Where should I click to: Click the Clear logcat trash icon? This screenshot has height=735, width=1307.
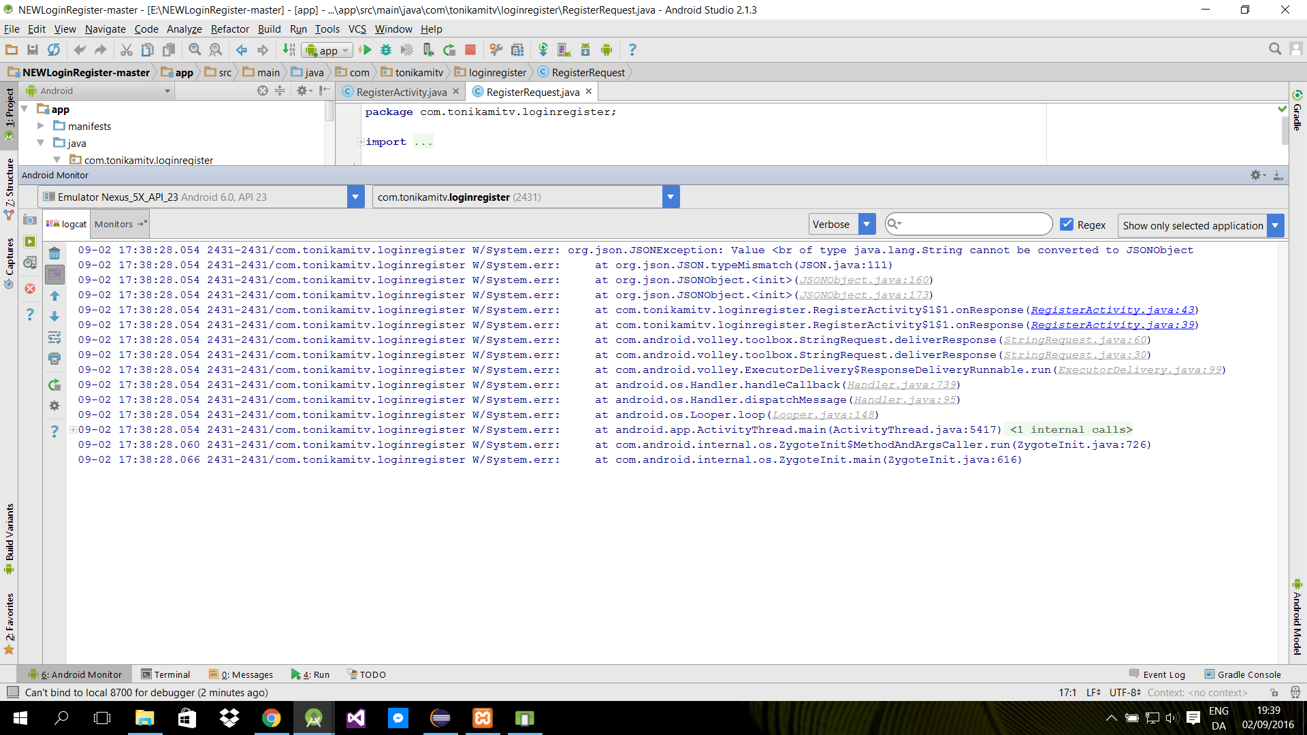click(54, 254)
